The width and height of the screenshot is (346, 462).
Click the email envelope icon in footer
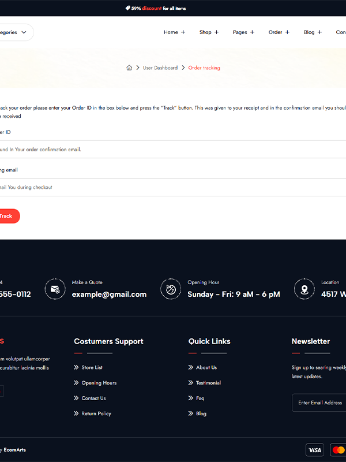point(55,289)
